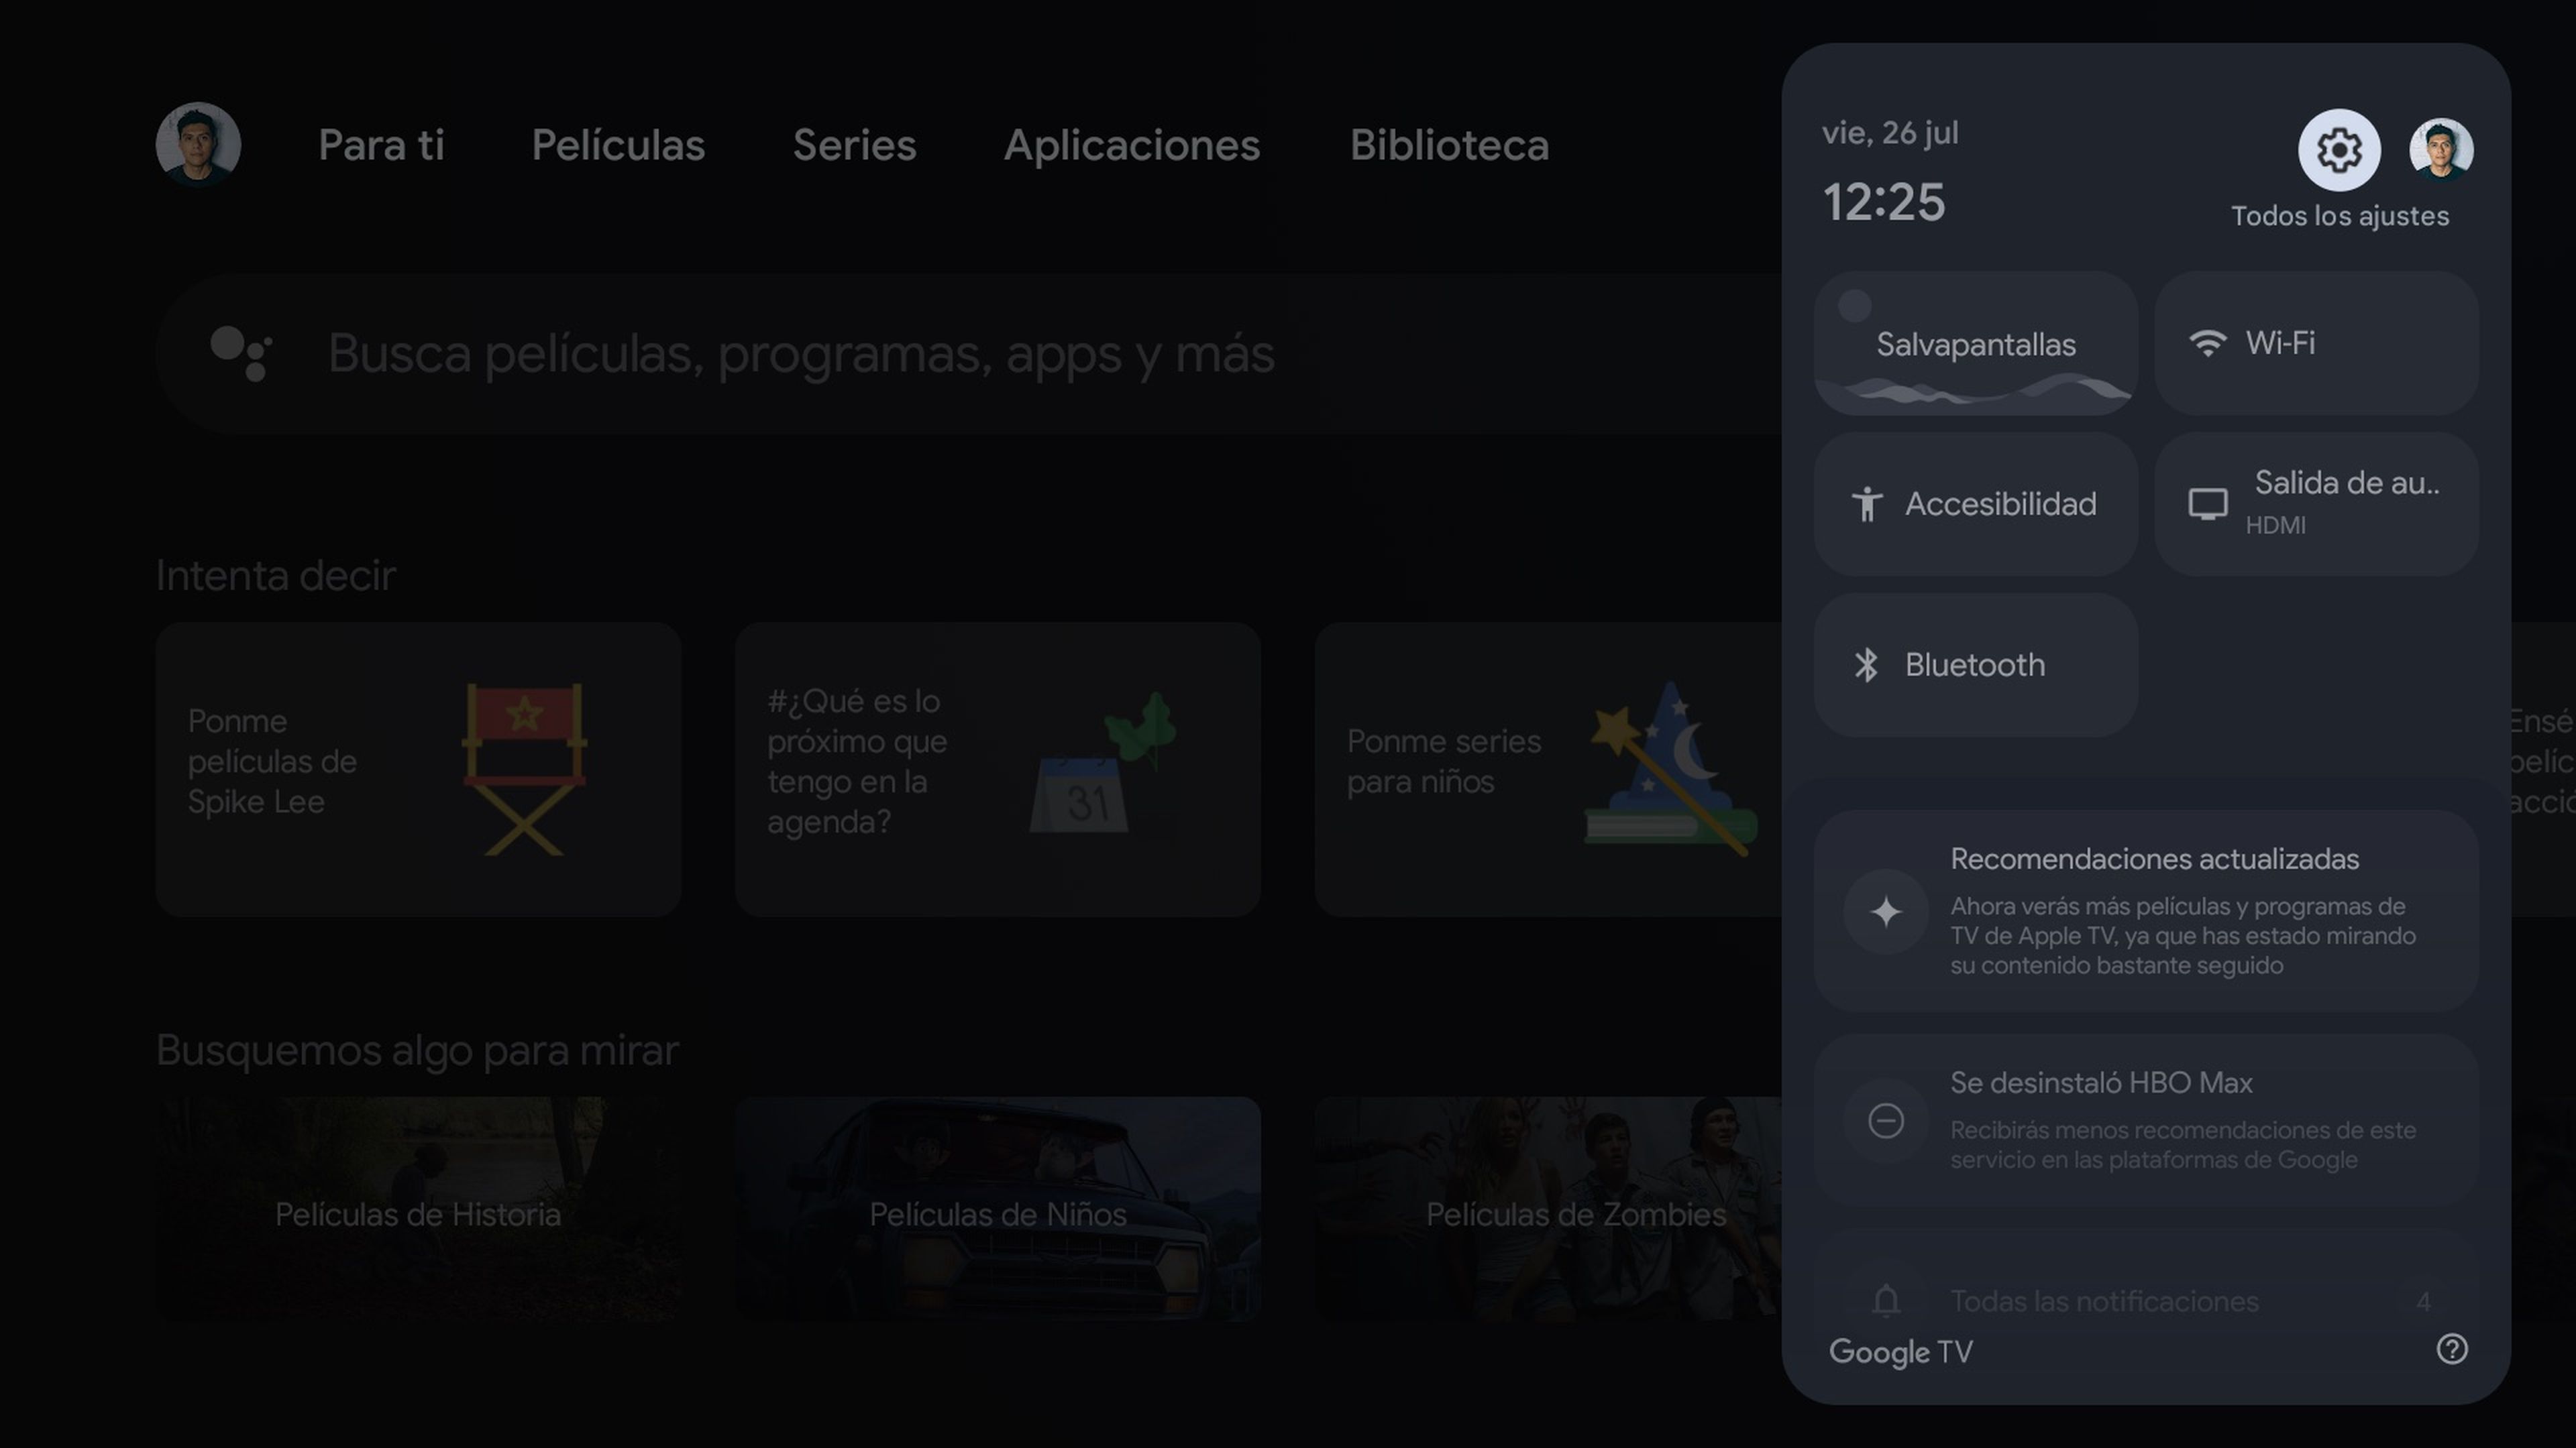Screen dimensions: 2576x1448
Task: Click the settings gear icon
Action: click(2339, 149)
